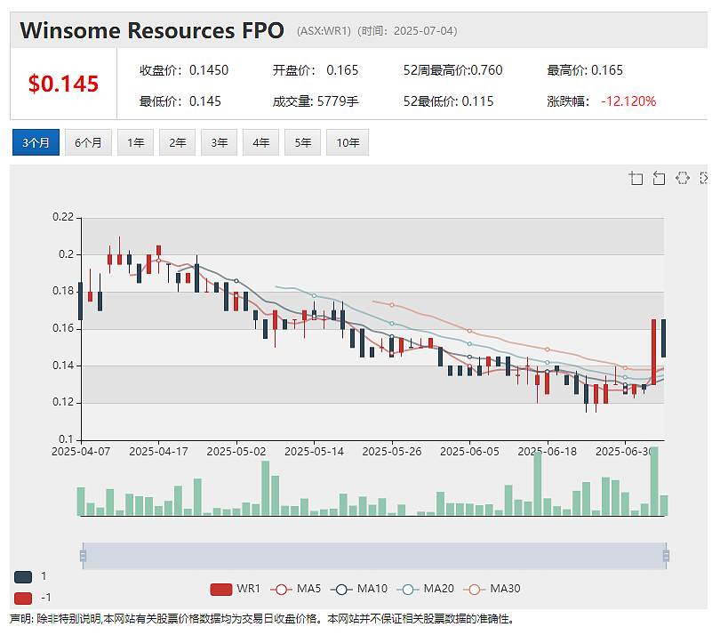The height and width of the screenshot is (643, 720).
Task: Click the 收盘价: 0.1450 value
Action: [x=184, y=70]
